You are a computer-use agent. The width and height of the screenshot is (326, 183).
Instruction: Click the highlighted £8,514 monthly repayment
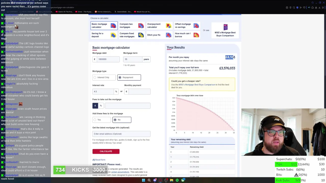pyautogui.click(x=230, y=57)
